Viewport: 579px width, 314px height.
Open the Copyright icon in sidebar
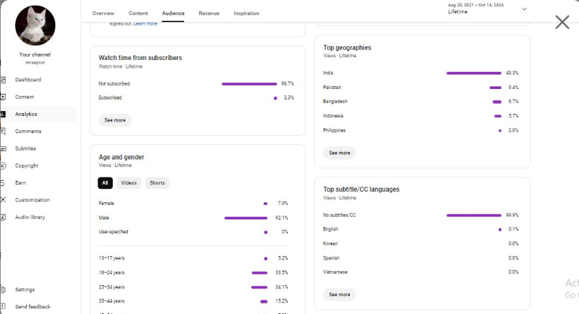3,166
